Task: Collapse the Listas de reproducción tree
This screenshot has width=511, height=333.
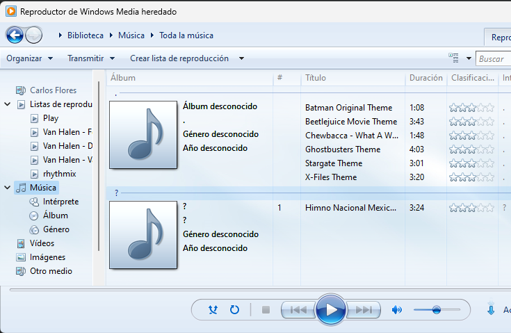Action: (x=8, y=104)
